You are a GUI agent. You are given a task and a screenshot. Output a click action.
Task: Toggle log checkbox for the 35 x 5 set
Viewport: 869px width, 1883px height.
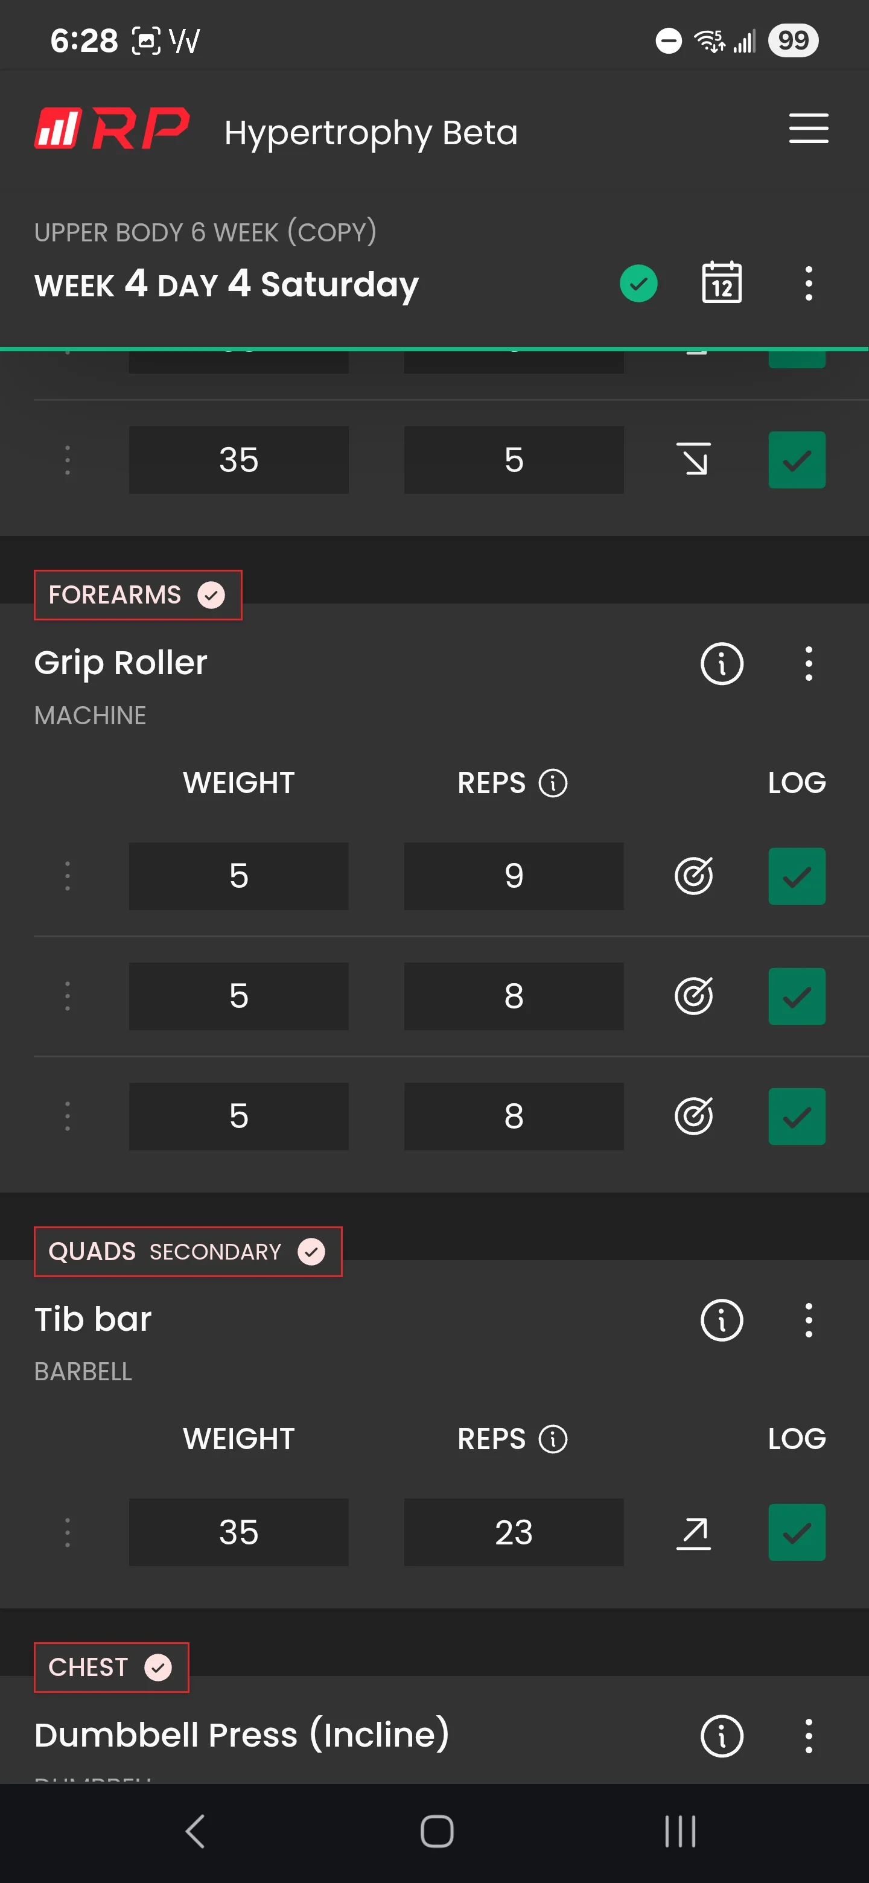point(797,460)
